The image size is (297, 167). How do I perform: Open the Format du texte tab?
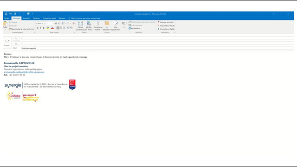(49, 19)
